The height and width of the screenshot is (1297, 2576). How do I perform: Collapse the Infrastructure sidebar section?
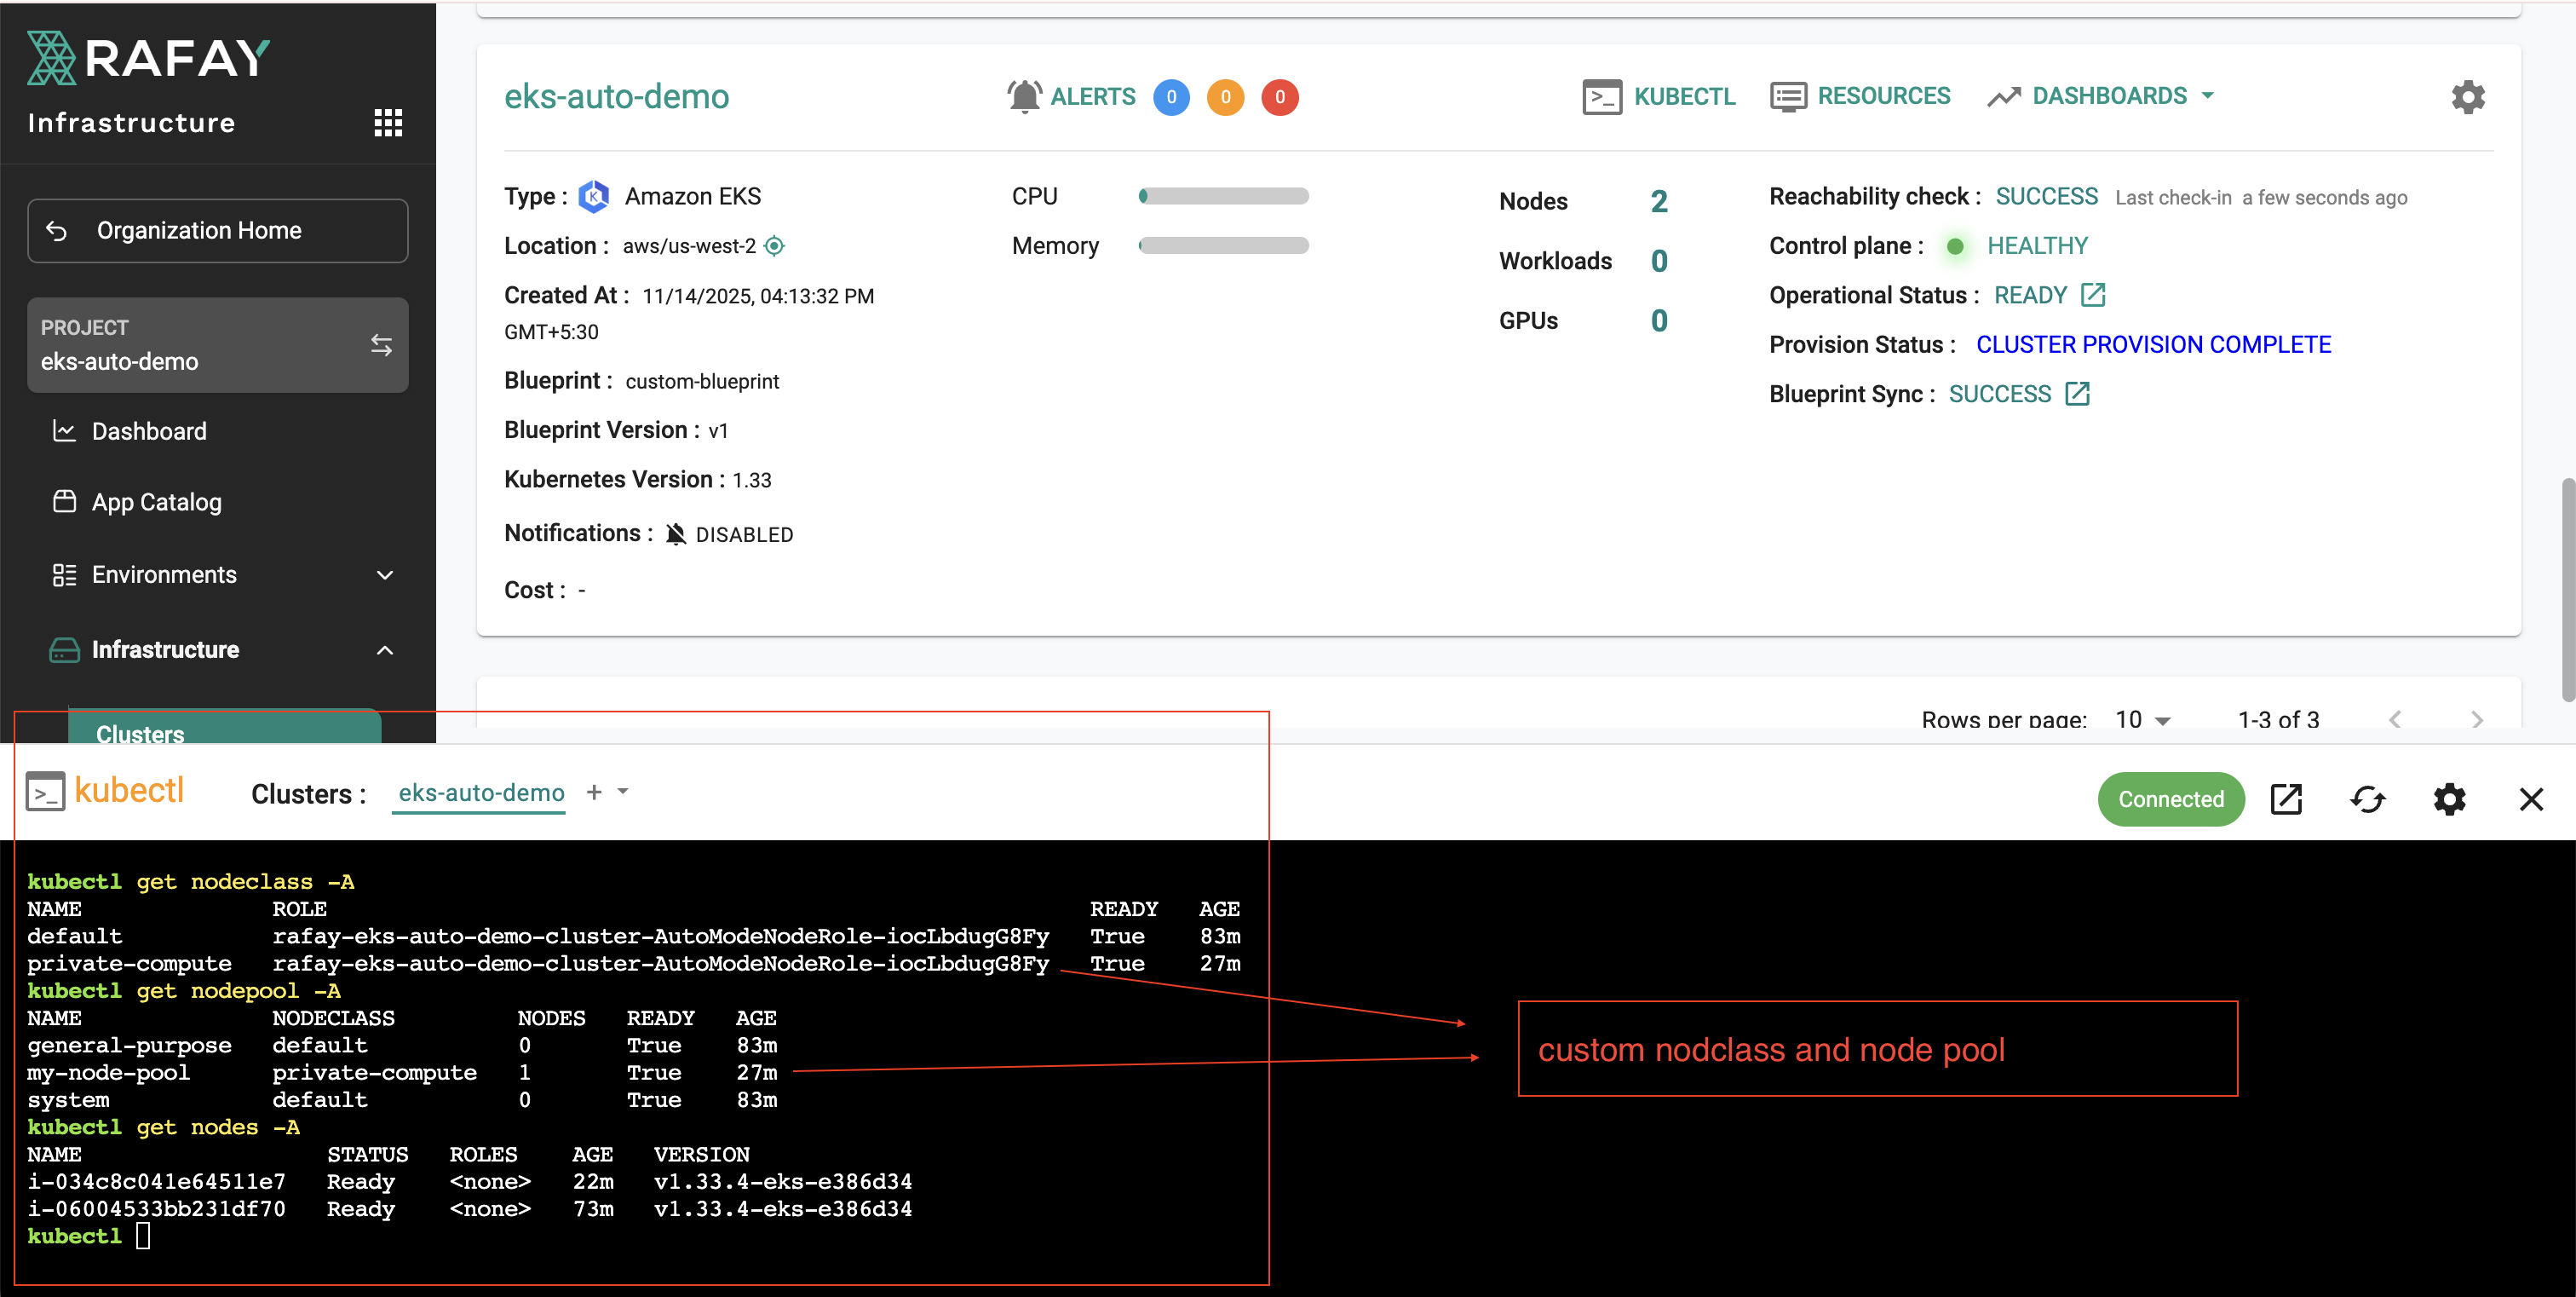click(x=385, y=650)
